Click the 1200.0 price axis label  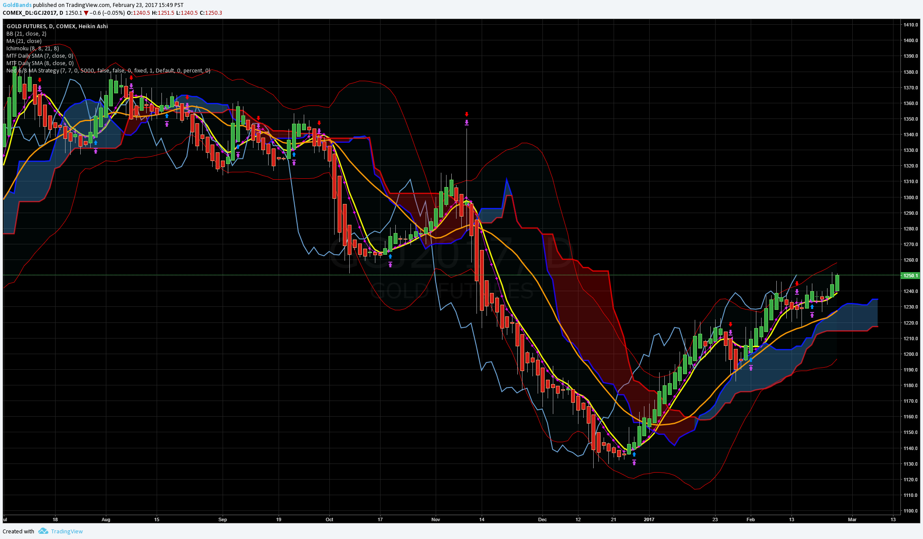911,354
